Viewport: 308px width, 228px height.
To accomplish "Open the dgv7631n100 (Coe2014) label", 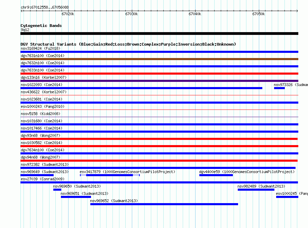I will (x=43, y=56).
